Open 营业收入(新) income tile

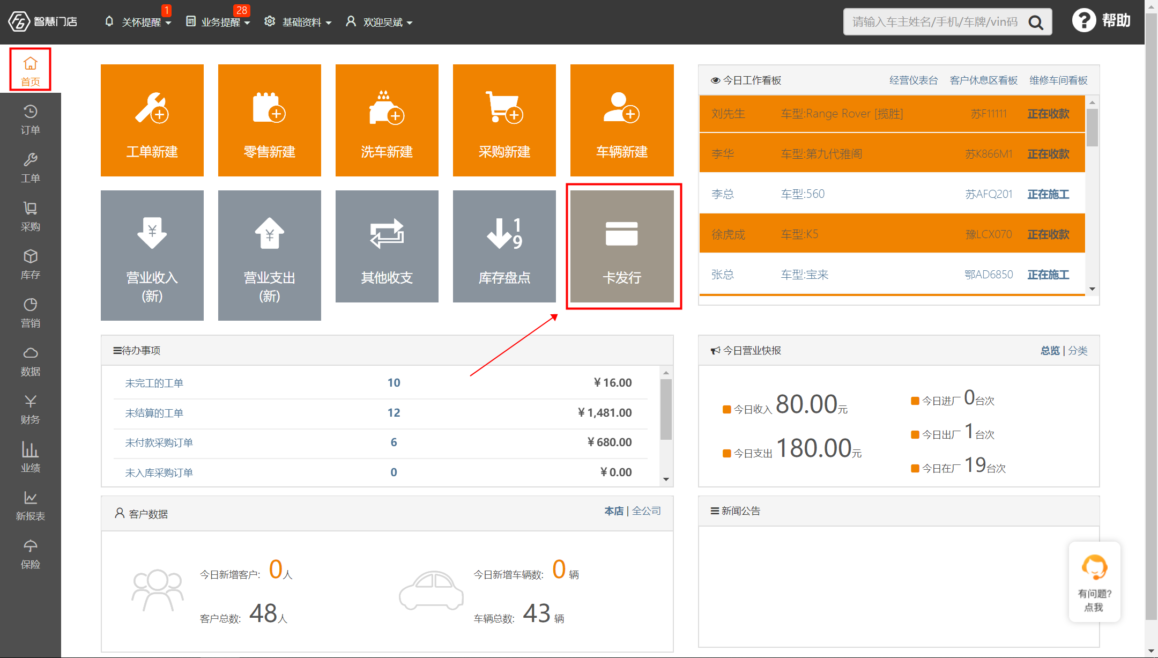pos(152,255)
